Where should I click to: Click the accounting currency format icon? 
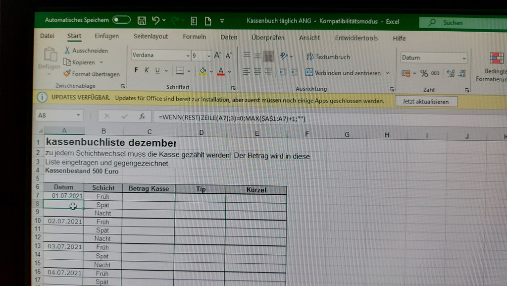(x=406, y=73)
